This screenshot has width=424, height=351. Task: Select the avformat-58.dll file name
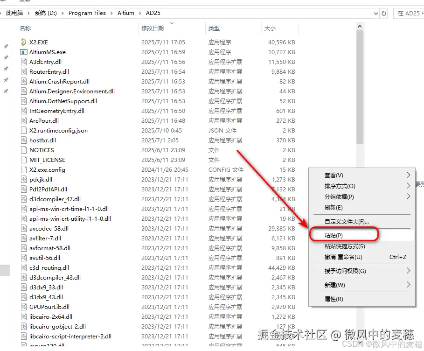(x=50, y=248)
